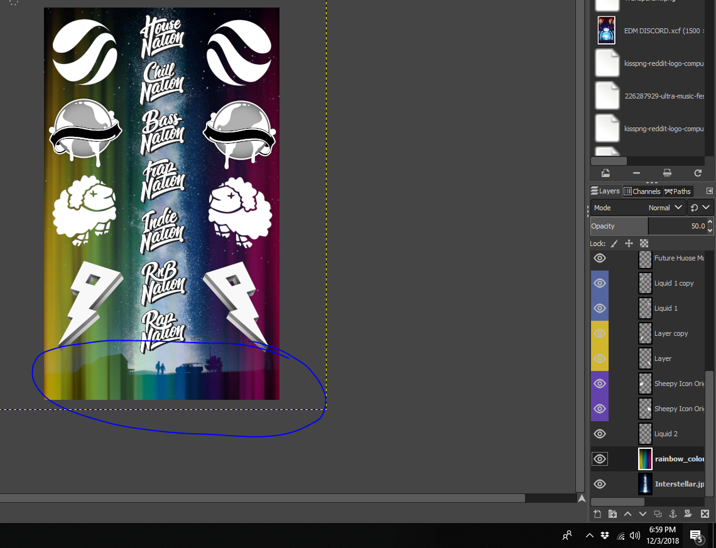Select the 226287929-ultra-music-fes history entry
Screen dimensions: 716x548
pos(664,96)
